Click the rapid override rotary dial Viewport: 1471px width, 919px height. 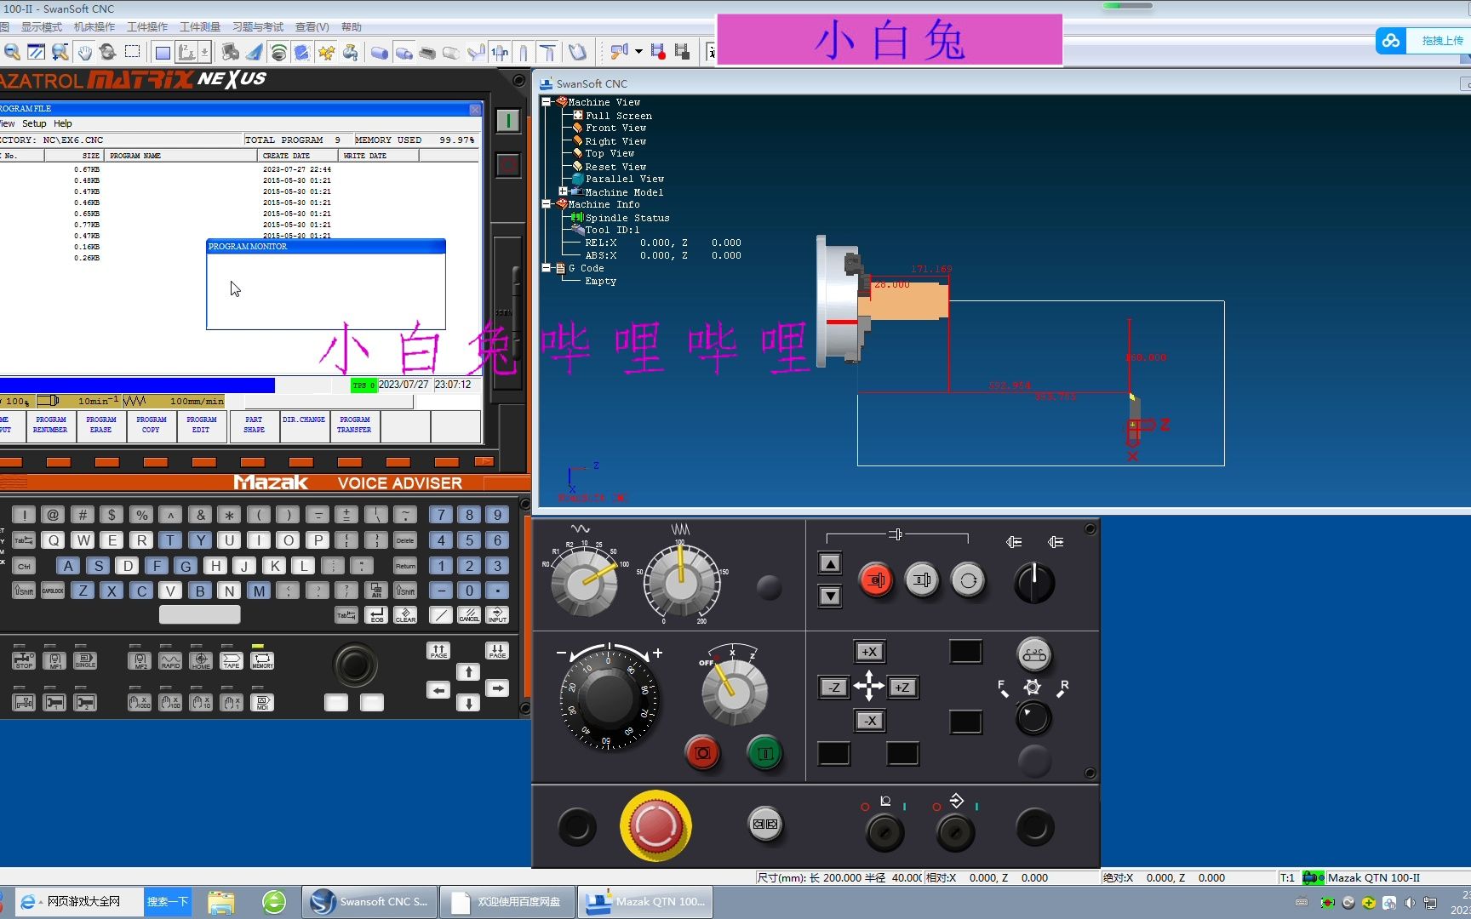pyautogui.click(x=586, y=582)
